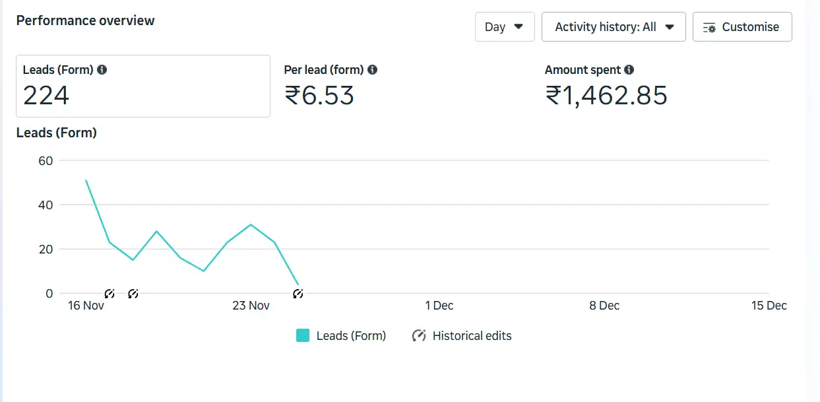Toggle the Historical edits legend label
Screen dimensions: 820x402
(x=472, y=336)
